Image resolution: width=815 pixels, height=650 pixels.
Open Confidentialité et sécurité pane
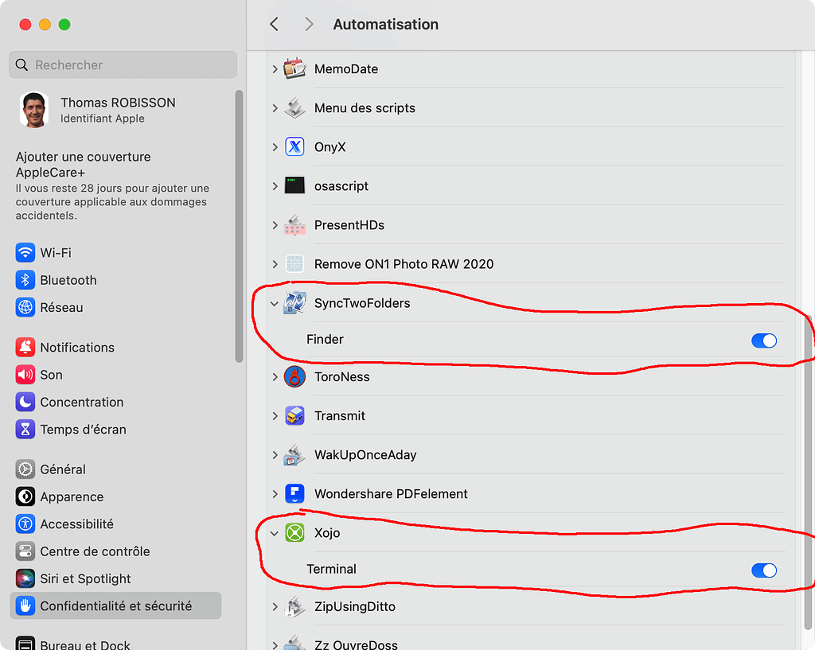pyautogui.click(x=115, y=605)
